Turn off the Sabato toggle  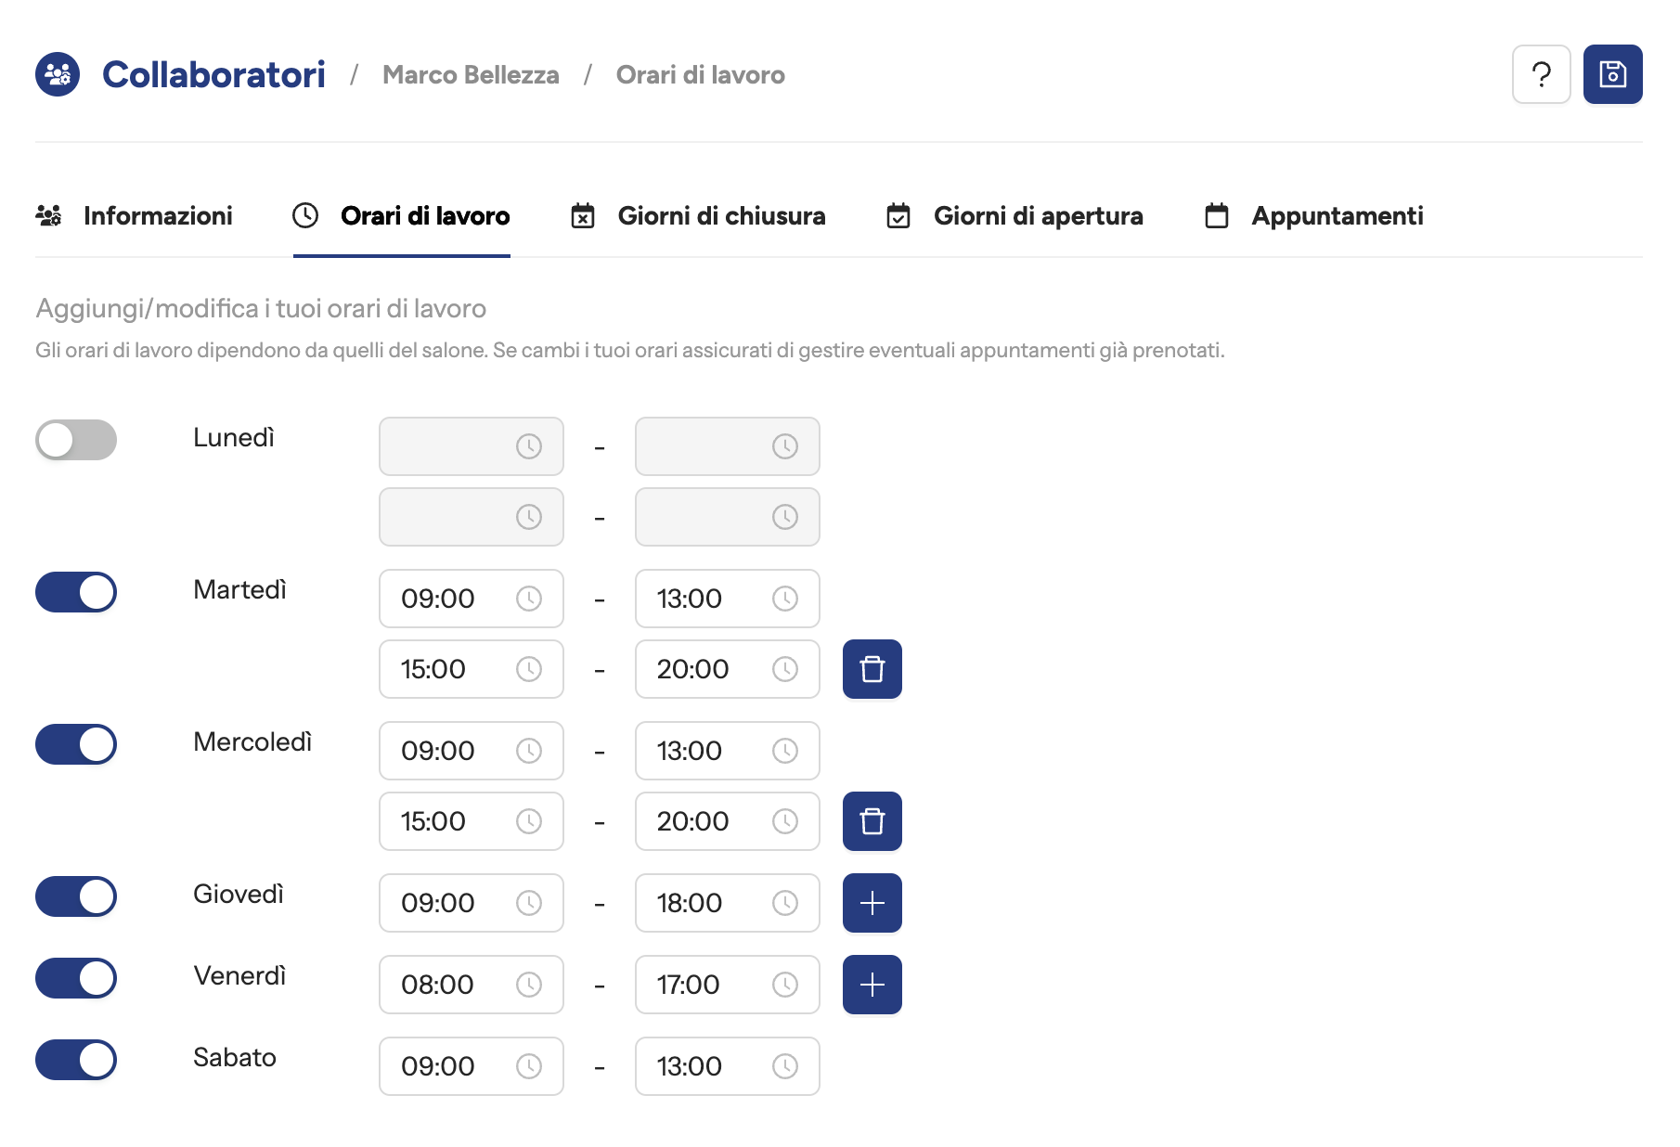[x=76, y=1060]
